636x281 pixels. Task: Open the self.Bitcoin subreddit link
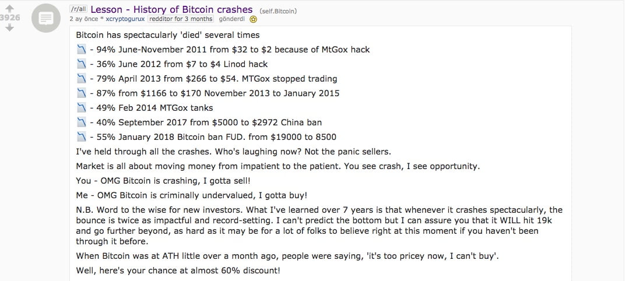pos(277,10)
